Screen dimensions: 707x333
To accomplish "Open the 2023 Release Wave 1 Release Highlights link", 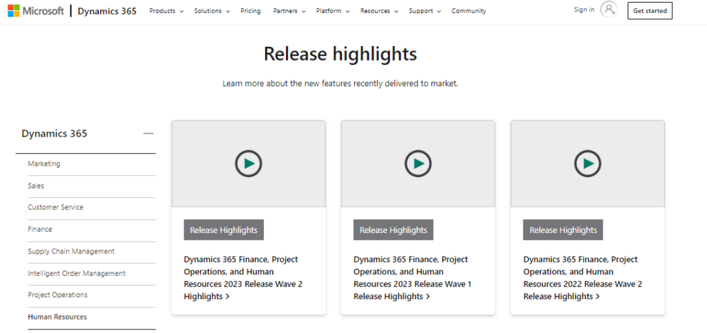I will (x=413, y=278).
